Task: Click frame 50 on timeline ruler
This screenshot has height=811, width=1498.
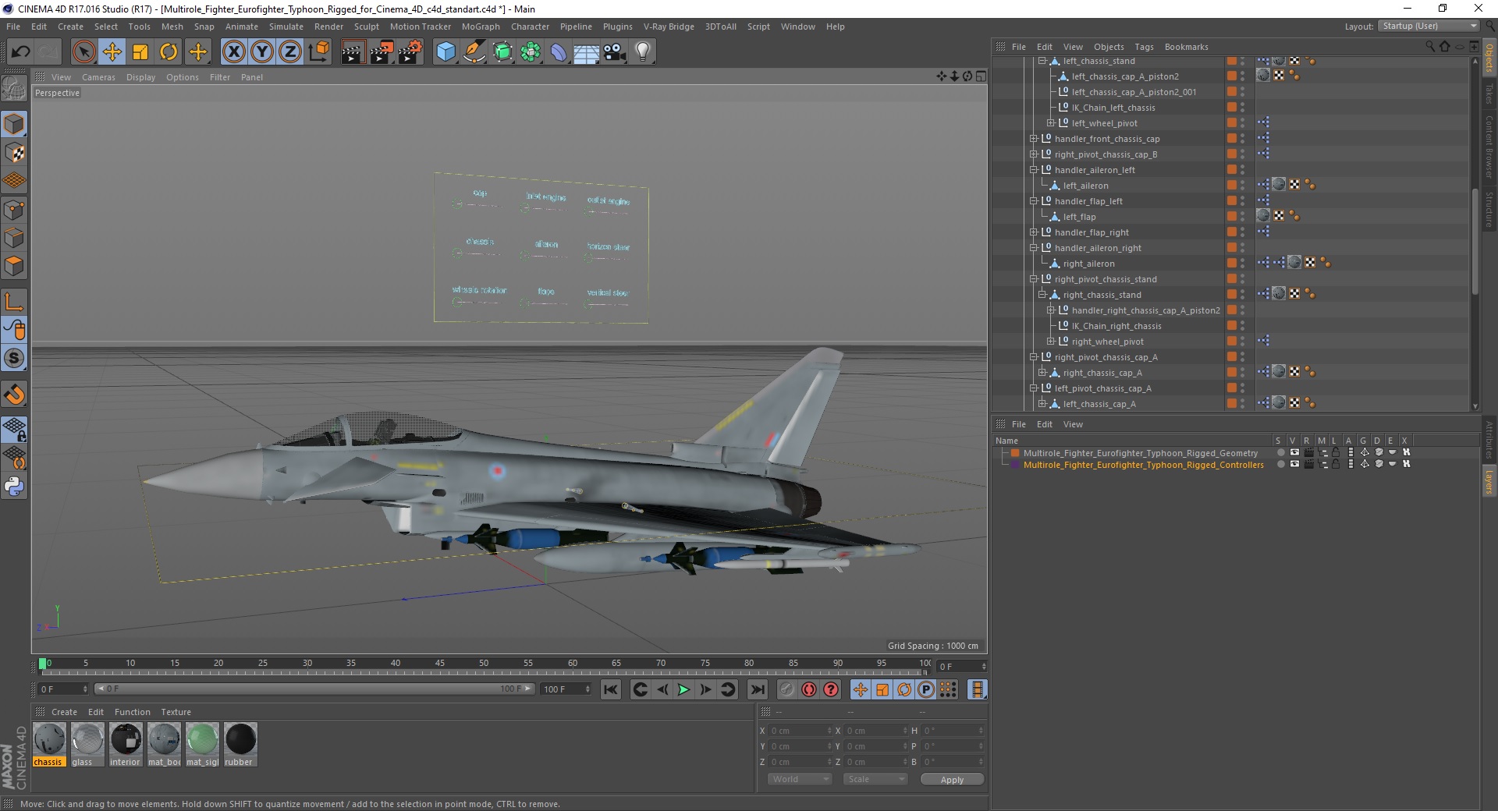Action: pyautogui.click(x=484, y=664)
